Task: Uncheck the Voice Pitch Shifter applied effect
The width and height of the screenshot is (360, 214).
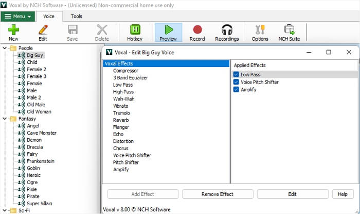Action: coord(236,82)
